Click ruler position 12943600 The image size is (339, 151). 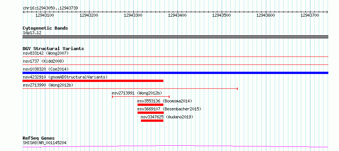tap(266, 15)
